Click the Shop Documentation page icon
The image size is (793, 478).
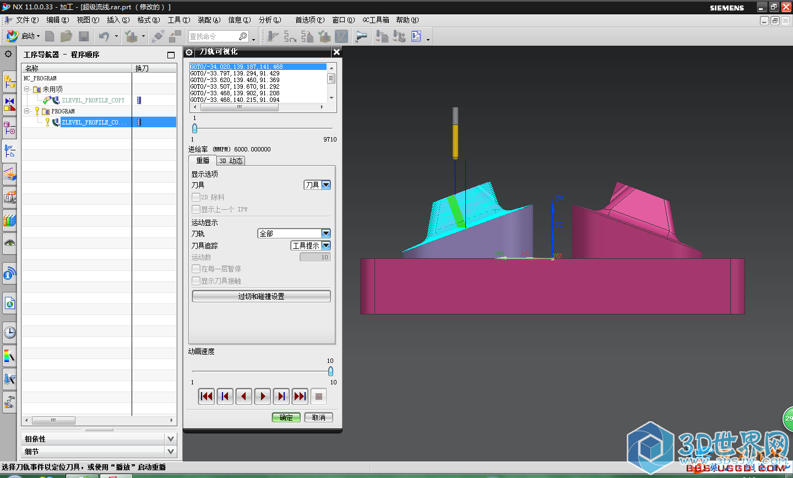[416, 36]
